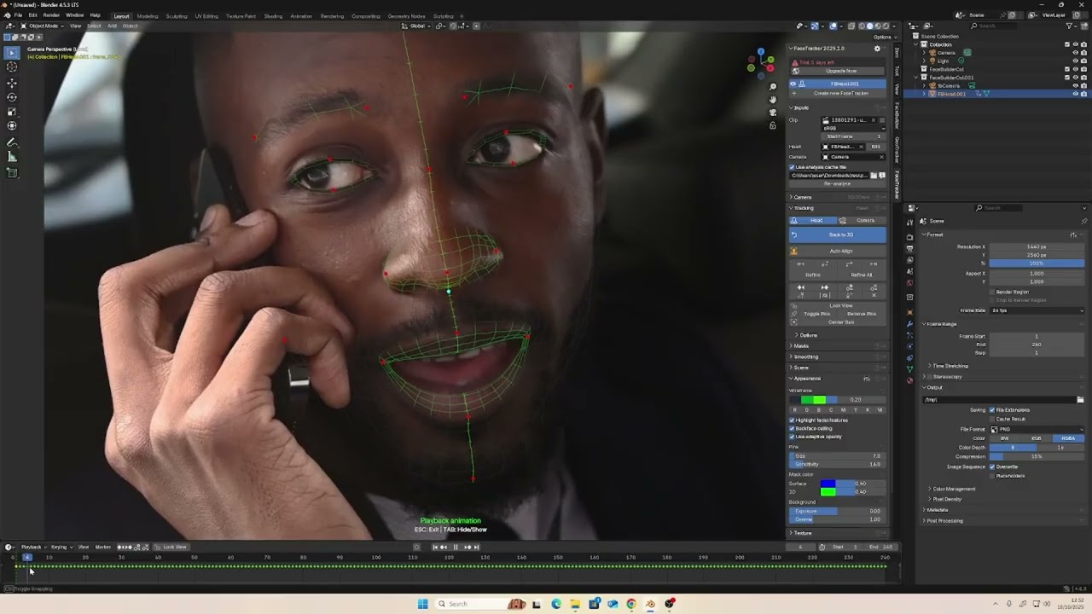Open the Global transform orientation dropdown
Viewport: 1092px width, 614px height.
pos(417,26)
